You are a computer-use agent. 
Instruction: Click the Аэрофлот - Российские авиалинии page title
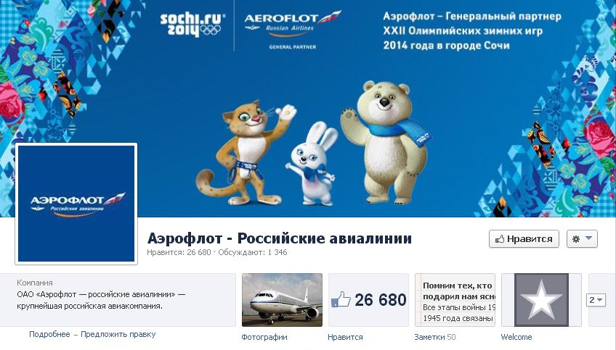point(280,238)
